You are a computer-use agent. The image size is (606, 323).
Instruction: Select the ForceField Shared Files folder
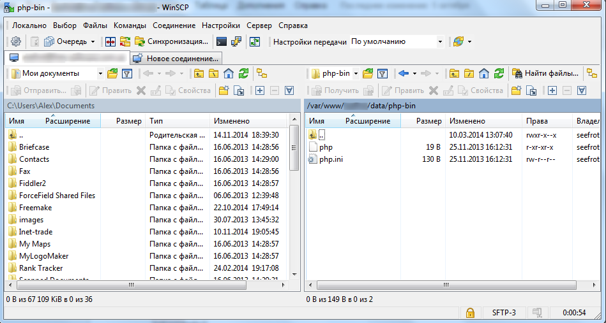57,196
